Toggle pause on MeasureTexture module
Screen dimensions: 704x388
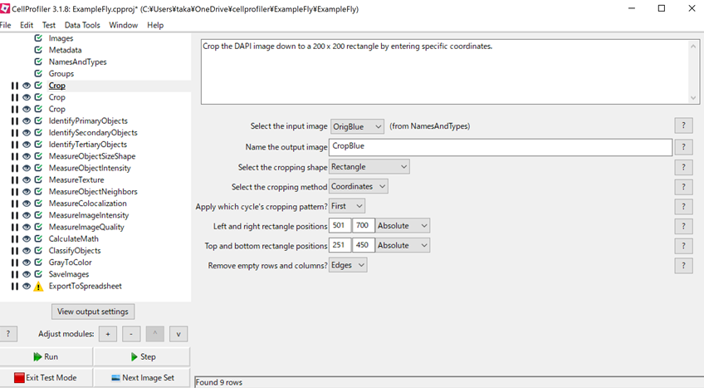tap(15, 180)
